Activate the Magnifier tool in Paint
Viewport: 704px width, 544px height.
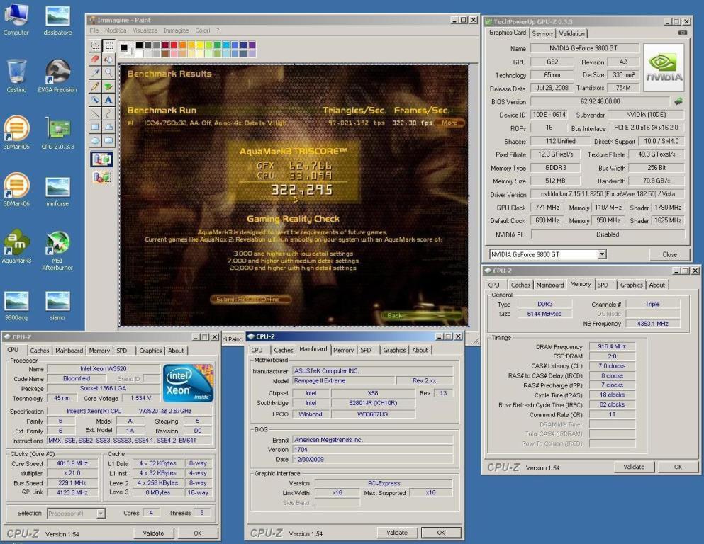point(108,73)
